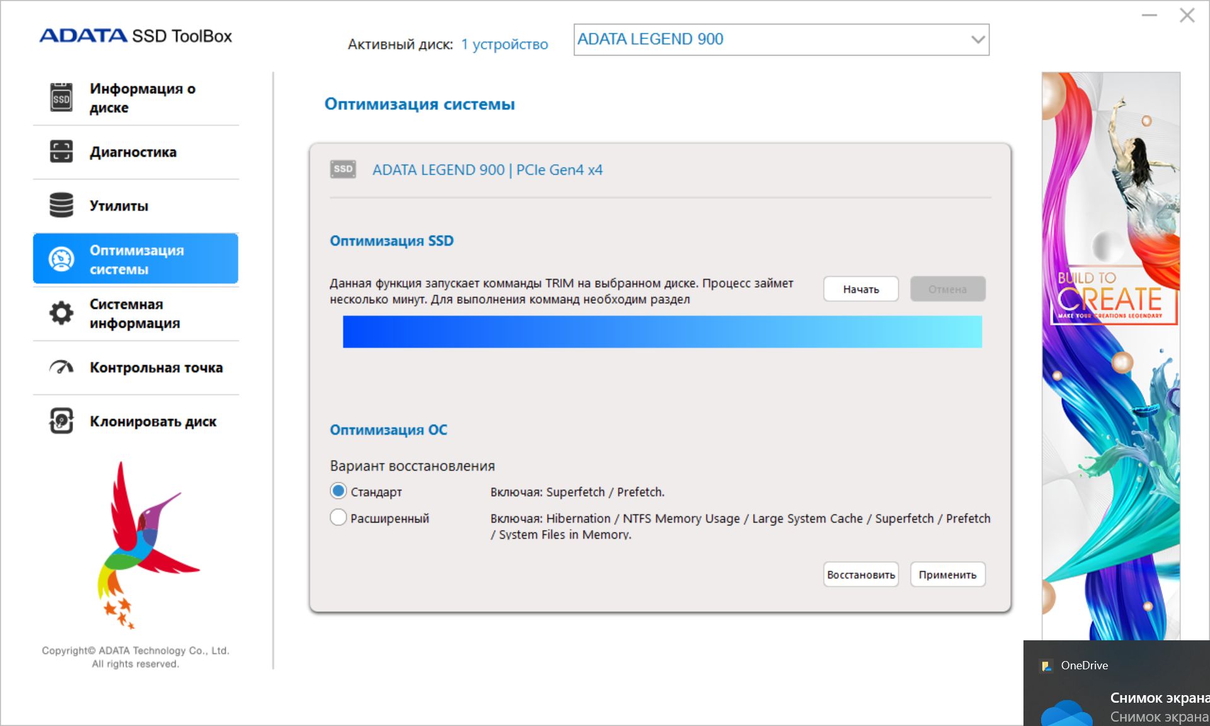Click the '1 устройство' link
The width and height of the screenshot is (1210, 726).
click(x=504, y=44)
